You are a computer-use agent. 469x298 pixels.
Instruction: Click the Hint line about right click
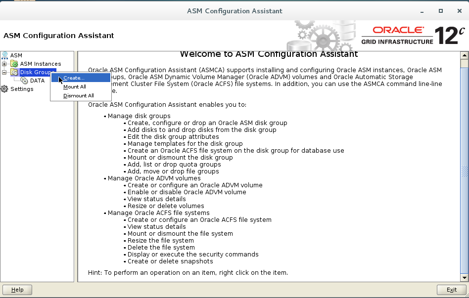tap(188, 273)
